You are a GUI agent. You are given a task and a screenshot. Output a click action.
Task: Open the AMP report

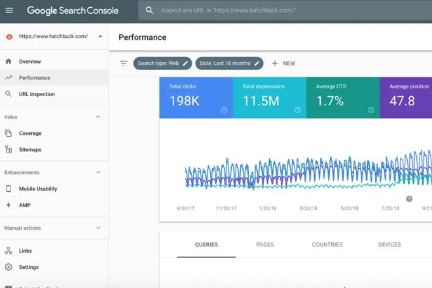tap(25, 205)
